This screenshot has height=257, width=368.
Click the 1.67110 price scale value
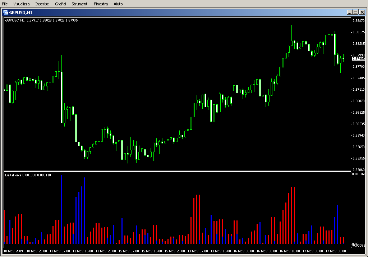pos(359,89)
